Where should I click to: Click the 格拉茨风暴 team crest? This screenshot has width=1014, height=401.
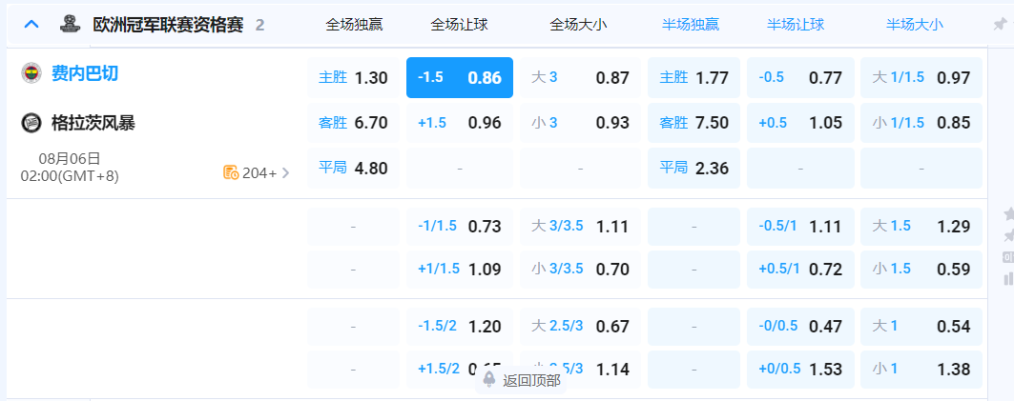(x=31, y=123)
